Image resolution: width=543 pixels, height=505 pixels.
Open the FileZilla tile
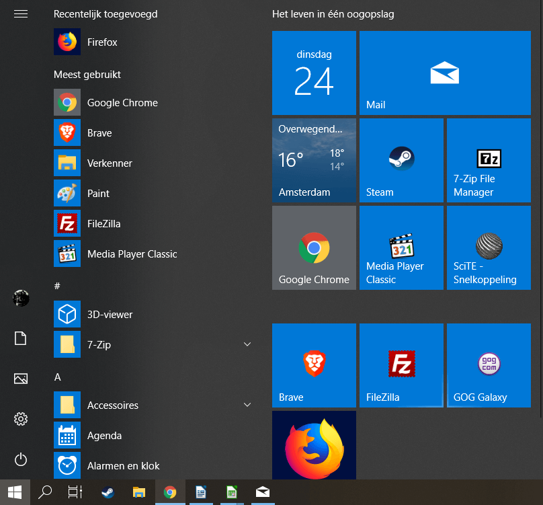tap(401, 365)
